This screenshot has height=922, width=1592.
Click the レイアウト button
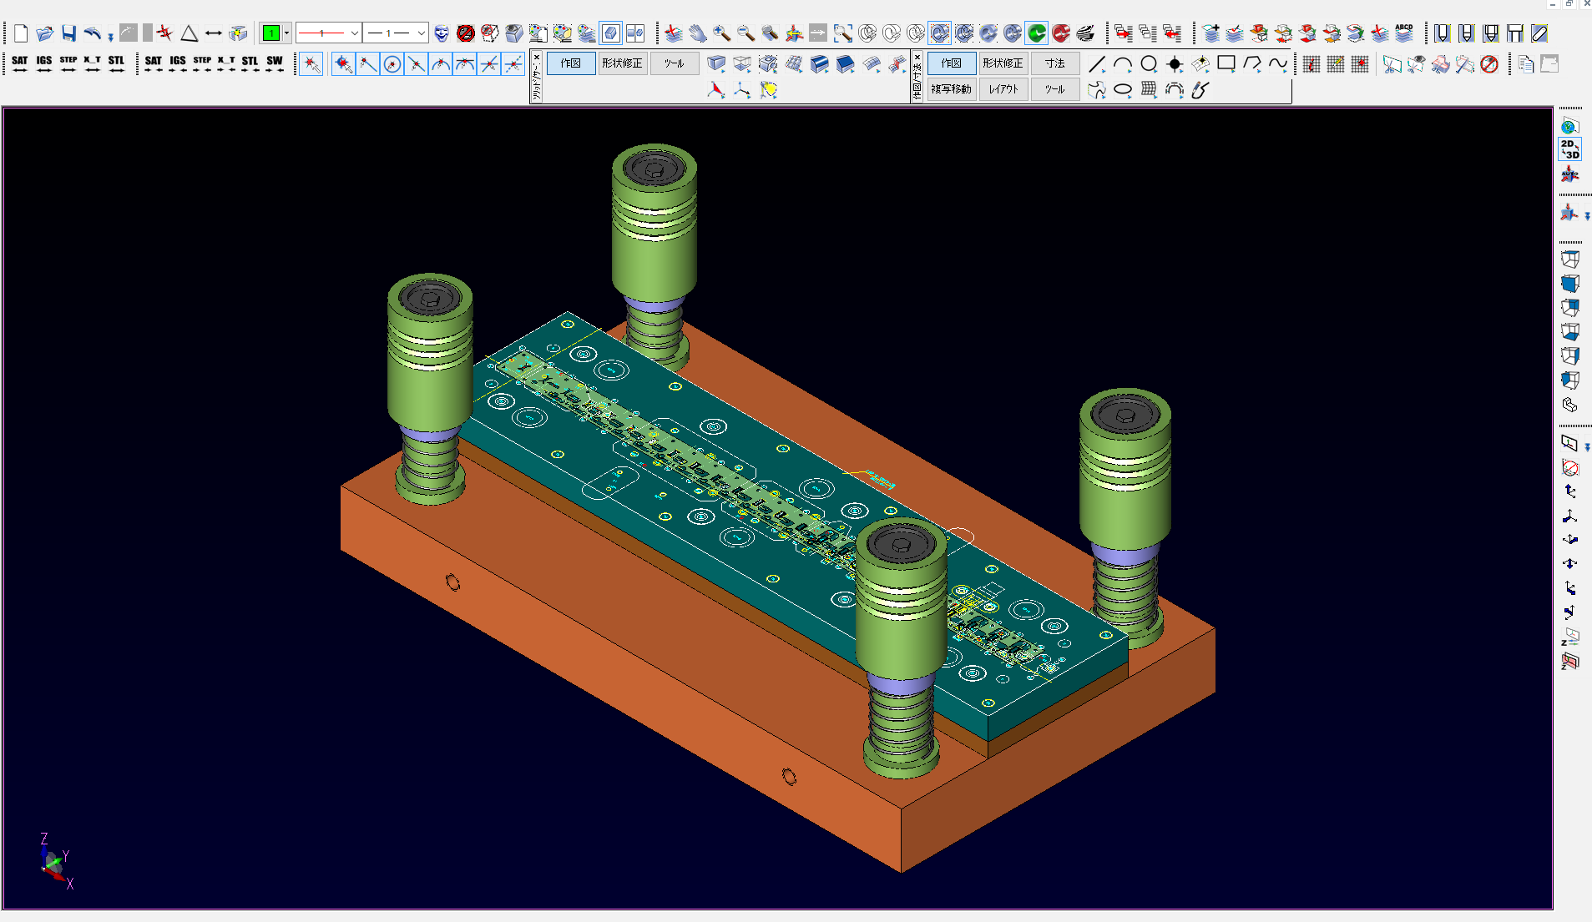tap(1003, 89)
